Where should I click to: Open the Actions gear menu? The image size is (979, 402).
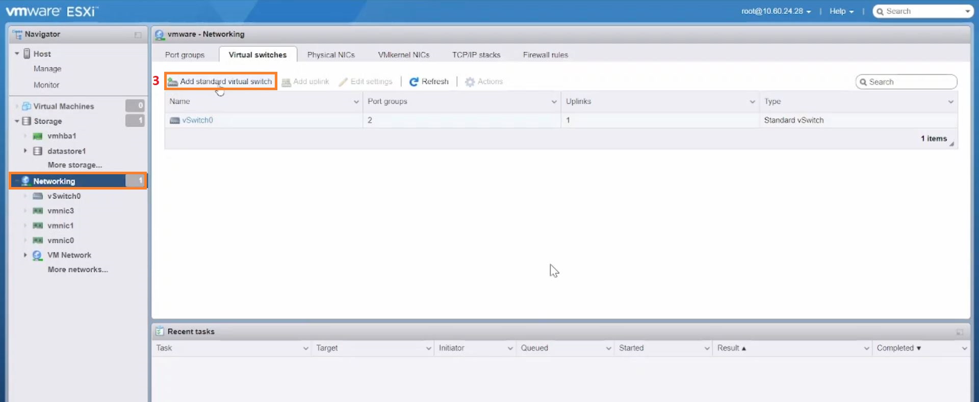[x=484, y=82]
